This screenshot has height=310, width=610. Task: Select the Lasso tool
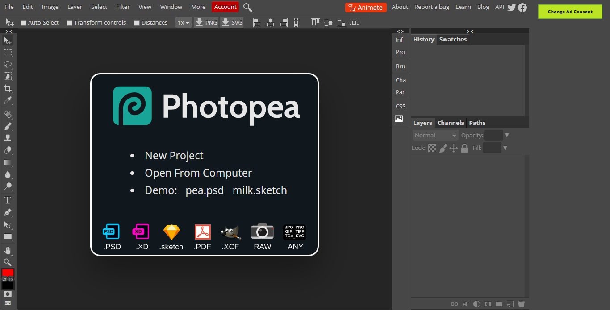point(8,64)
